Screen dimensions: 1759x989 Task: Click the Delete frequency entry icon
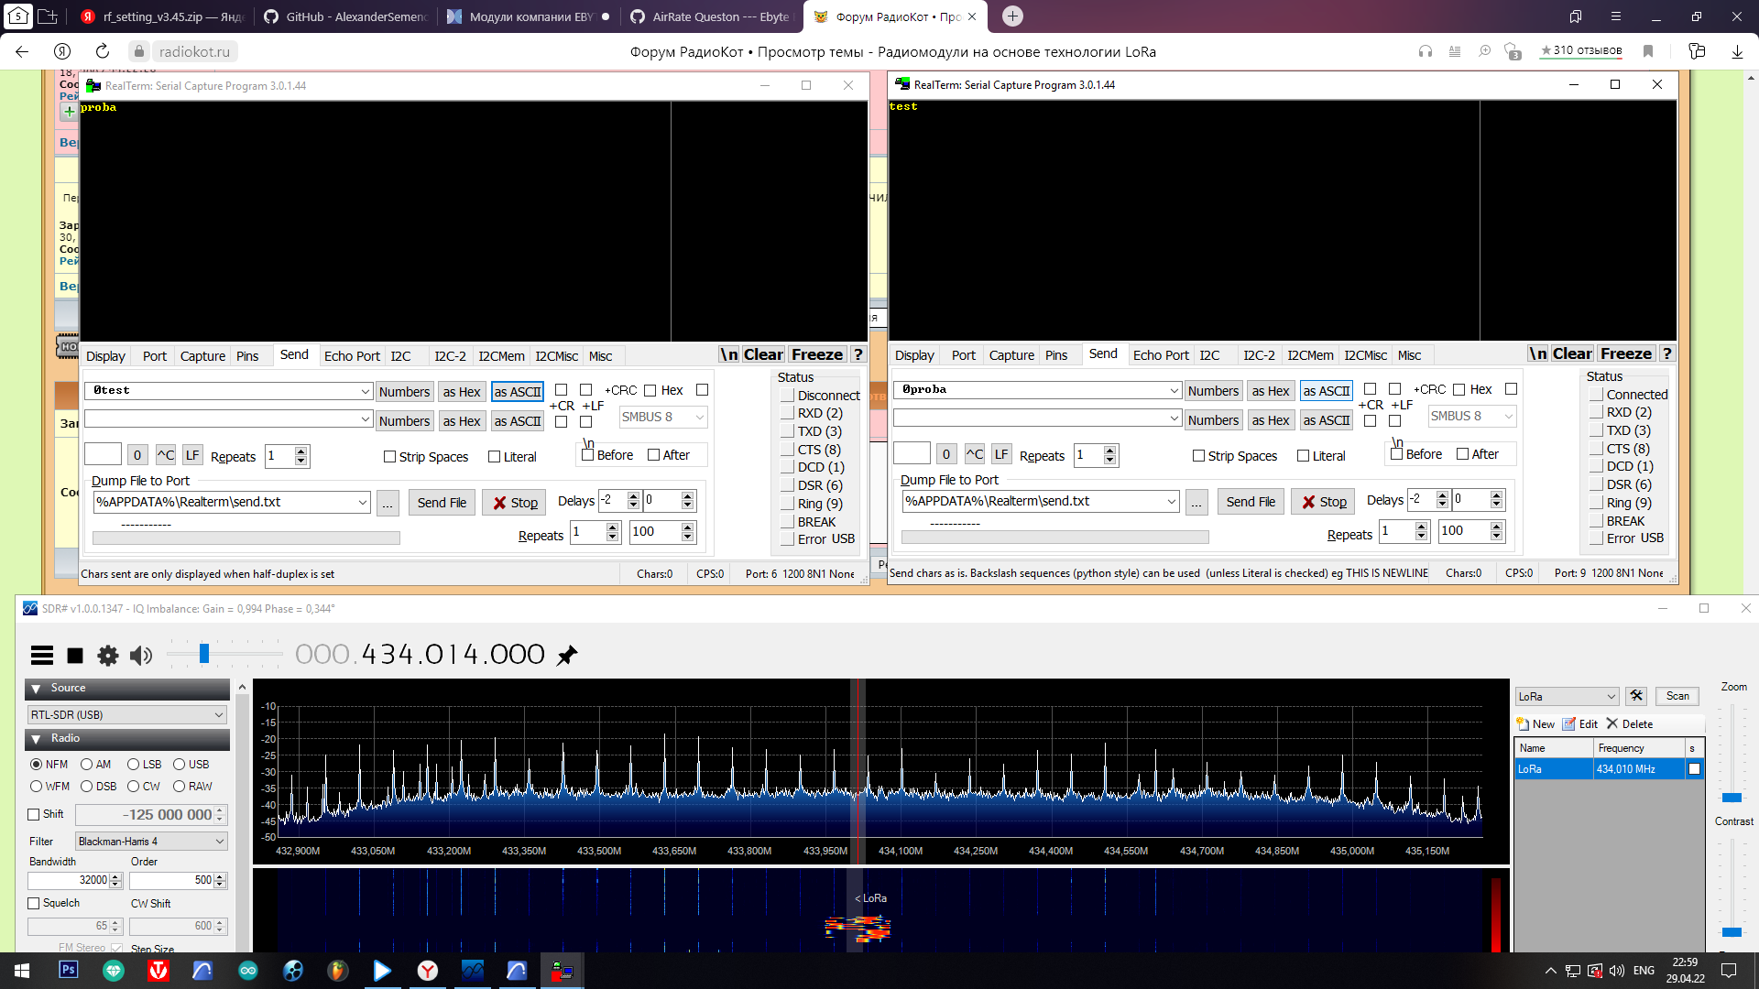click(x=1612, y=723)
